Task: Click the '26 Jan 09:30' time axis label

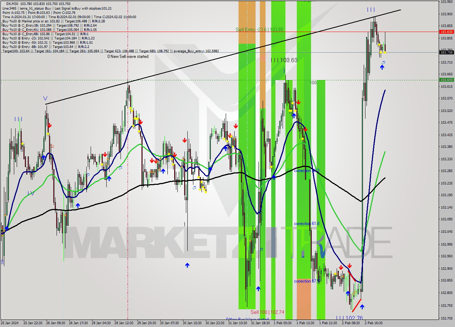Action: coord(55,323)
